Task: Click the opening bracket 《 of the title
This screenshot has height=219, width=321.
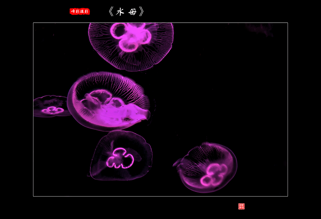Action: 111,11
